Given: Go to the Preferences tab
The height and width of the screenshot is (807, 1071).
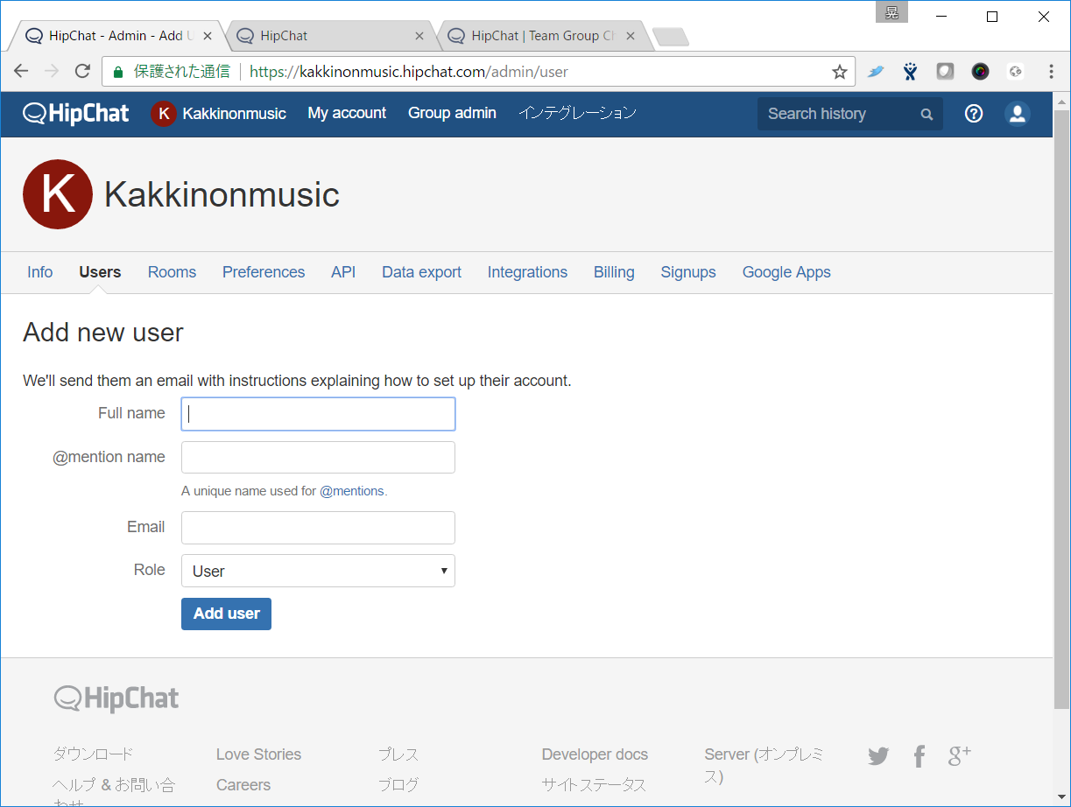Looking at the screenshot, I should [264, 272].
